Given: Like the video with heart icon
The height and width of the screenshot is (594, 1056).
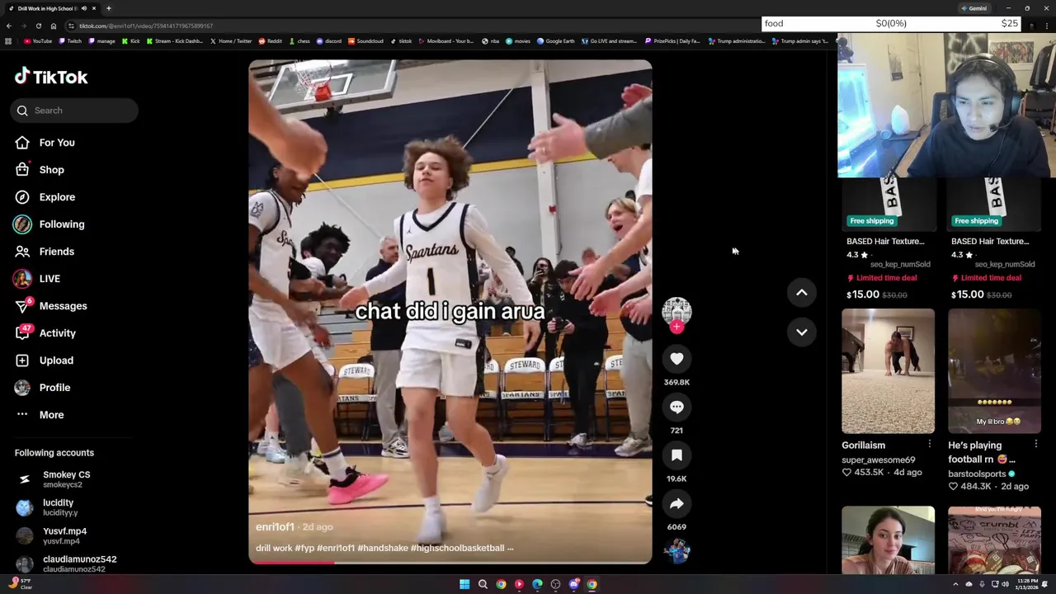Looking at the screenshot, I should [x=676, y=359].
